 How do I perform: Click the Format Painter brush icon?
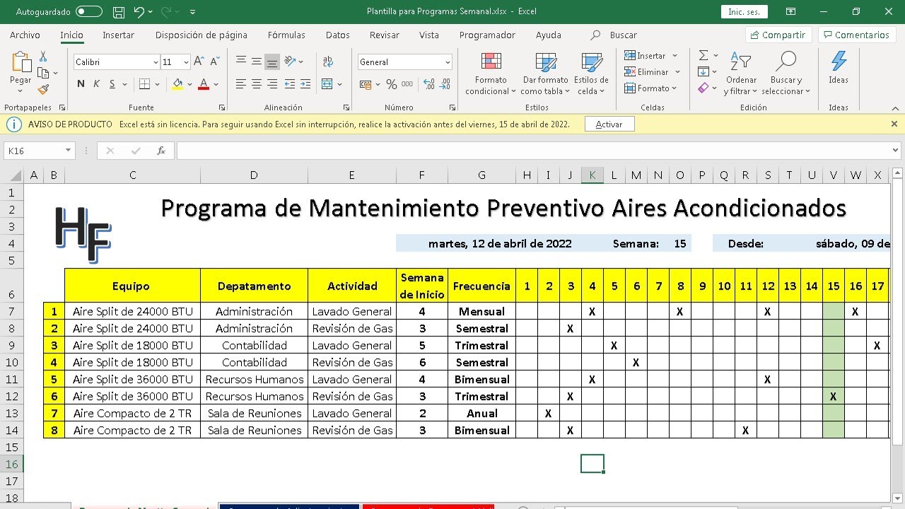pyautogui.click(x=43, y=89)
